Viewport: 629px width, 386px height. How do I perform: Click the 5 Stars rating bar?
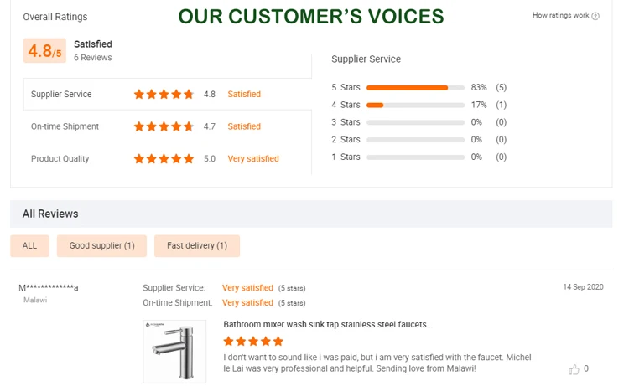(x=415, y=87)
